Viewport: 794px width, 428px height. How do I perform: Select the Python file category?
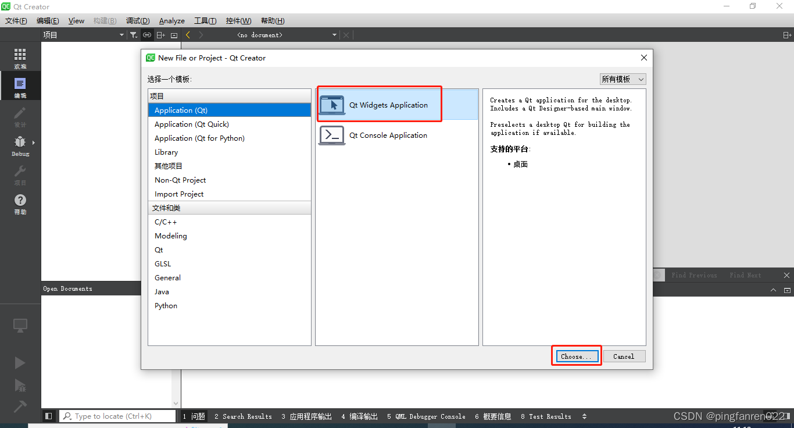coord(230,306)
